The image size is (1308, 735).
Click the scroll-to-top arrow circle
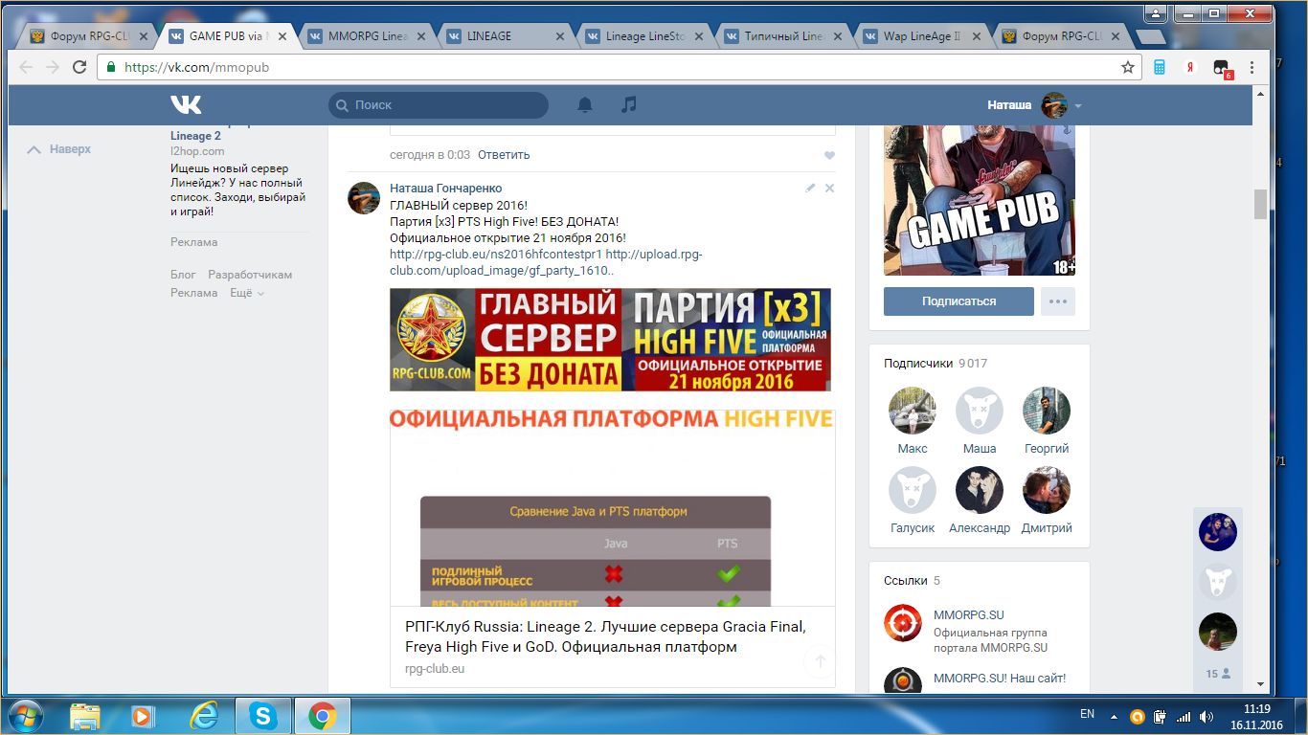pyautogui.click(x=819, y=661)
